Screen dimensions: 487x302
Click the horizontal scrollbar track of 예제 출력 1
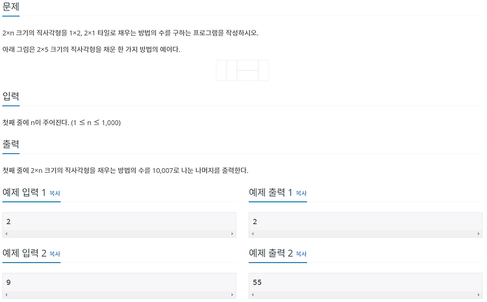[365, 234]
